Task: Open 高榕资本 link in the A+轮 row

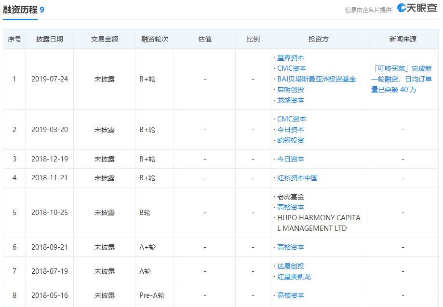Action: coord(291,247)
